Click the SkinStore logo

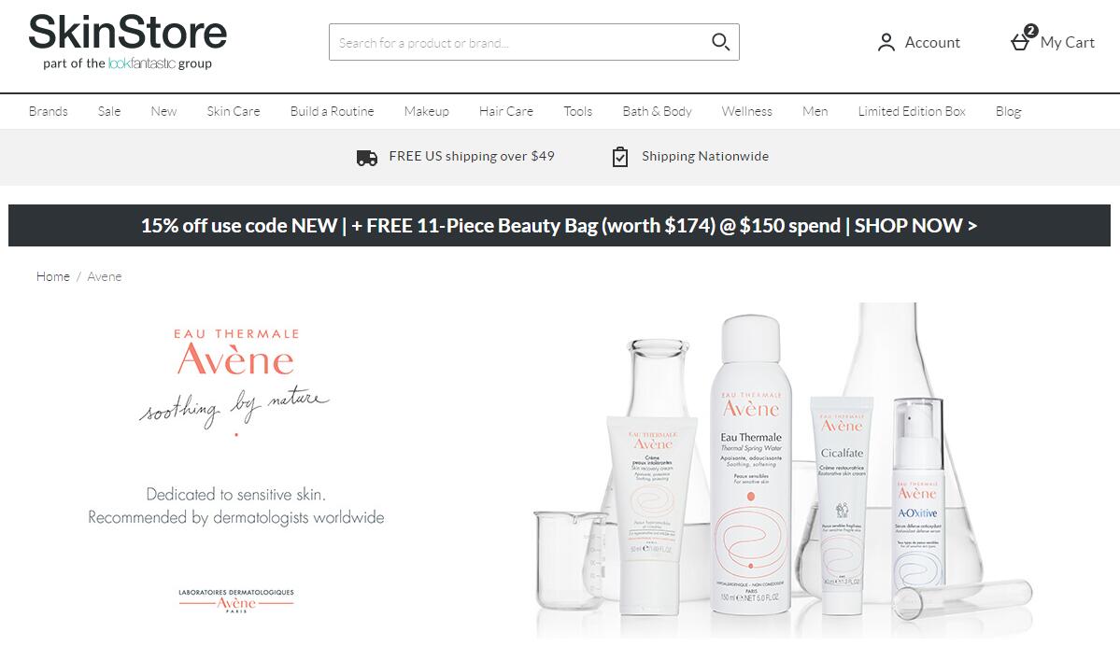coord(127,42)
